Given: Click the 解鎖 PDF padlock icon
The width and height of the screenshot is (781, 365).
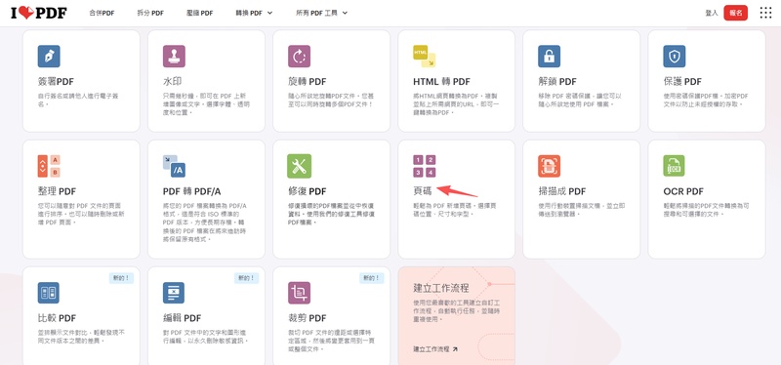Looking at the screenshot, I should point(549,57).
